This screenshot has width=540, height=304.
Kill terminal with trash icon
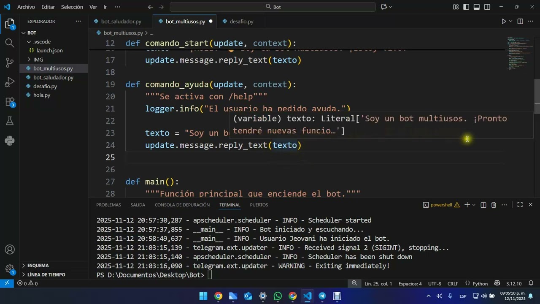pyautogui.click(x=494, y=205)
